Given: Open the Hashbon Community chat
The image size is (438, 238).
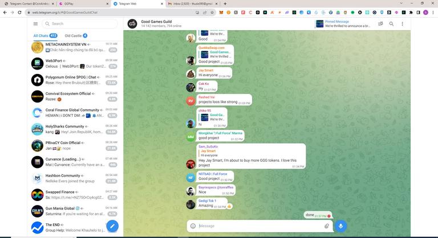Looking at the screenshot, I should 75,178.
